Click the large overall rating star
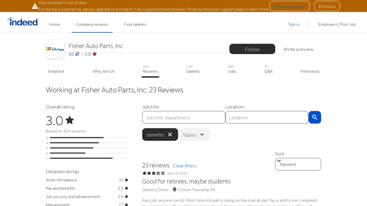Screen dimensions: 367x206 click(70, 120)
